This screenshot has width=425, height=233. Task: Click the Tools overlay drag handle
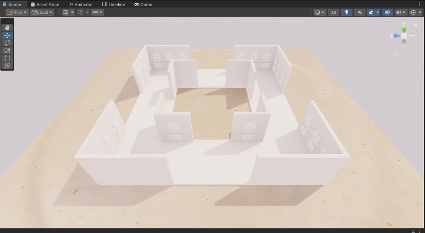pyautogui.click(x=7, y=21)
